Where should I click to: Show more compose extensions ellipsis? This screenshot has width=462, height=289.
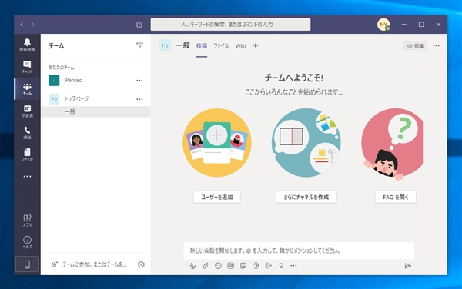click(293, 266)
